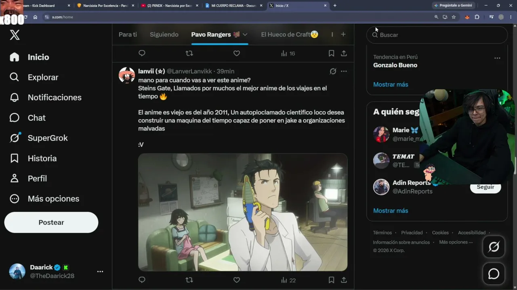View analytics showing 16 views
Viewport: 517px width, 290px height.
pyautogui.click(x=288, y=53)
